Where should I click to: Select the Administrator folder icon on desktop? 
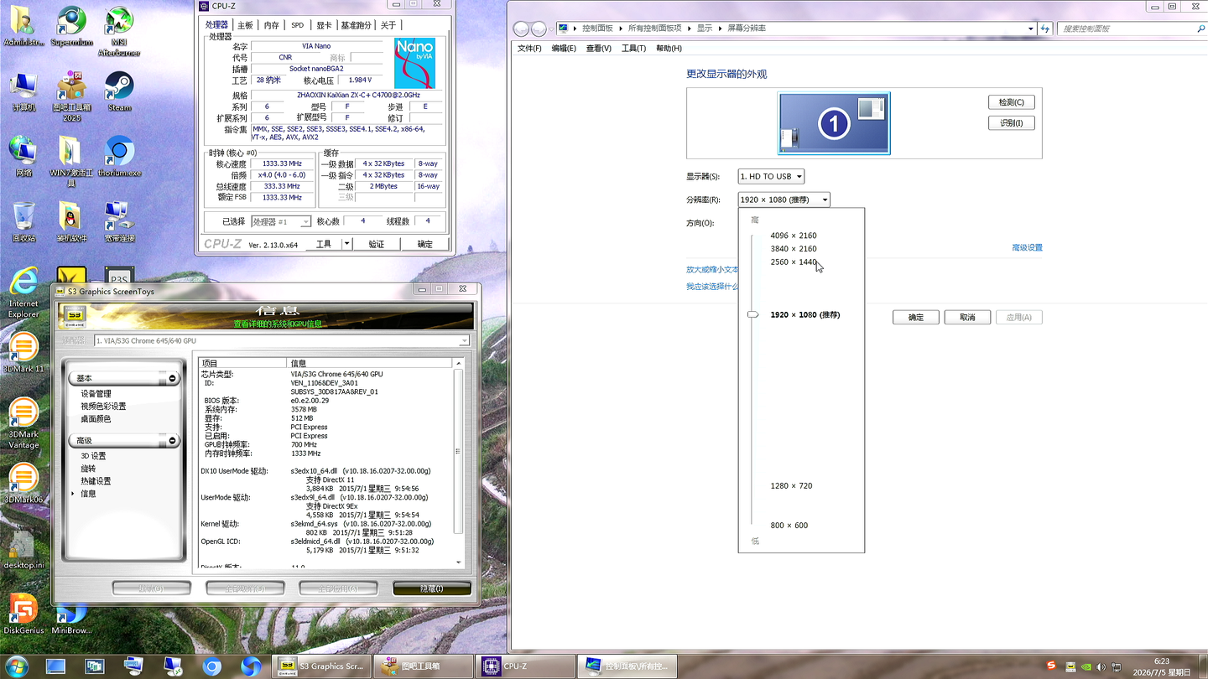tap(23, 26)
